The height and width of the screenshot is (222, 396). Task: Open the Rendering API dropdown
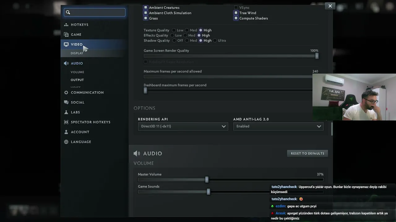pyautogui.click(x=183, y=126)
